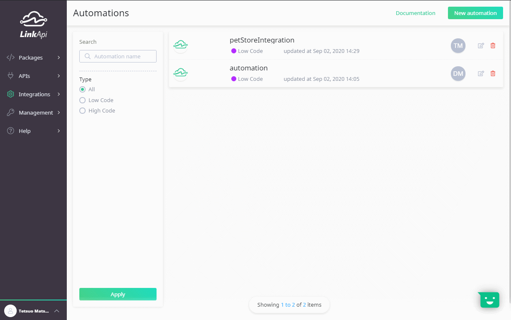The height and width of the screenshot is (320, 511).
Task: Click the petStoreIntegration cloud icon
Action: (180, 45)
